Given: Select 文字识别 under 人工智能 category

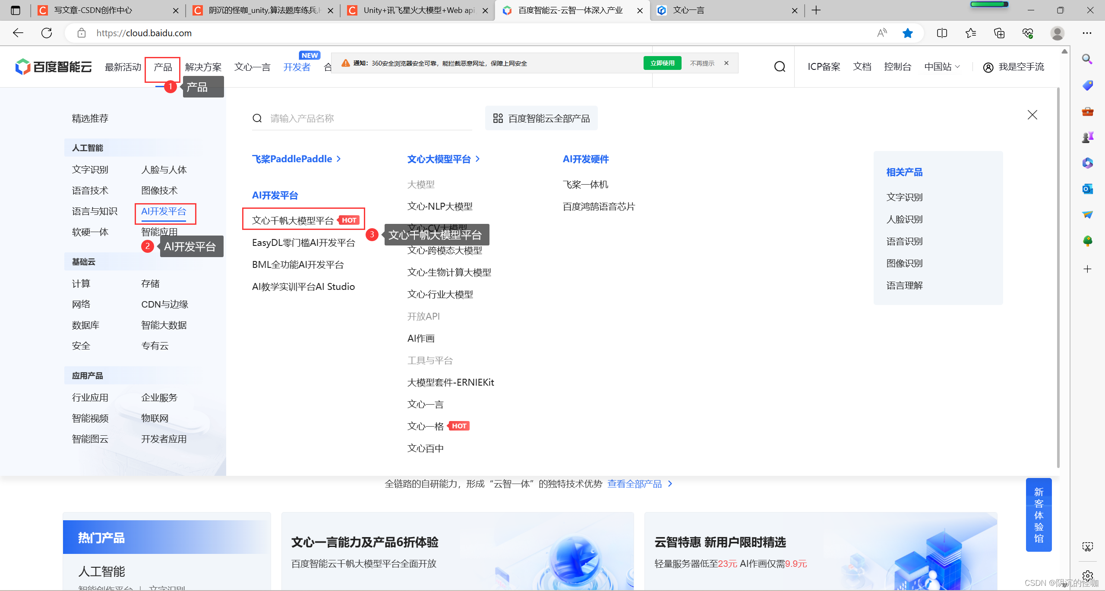Looking at the screenshot, I should pyautogui.click(x=90, y=170).
